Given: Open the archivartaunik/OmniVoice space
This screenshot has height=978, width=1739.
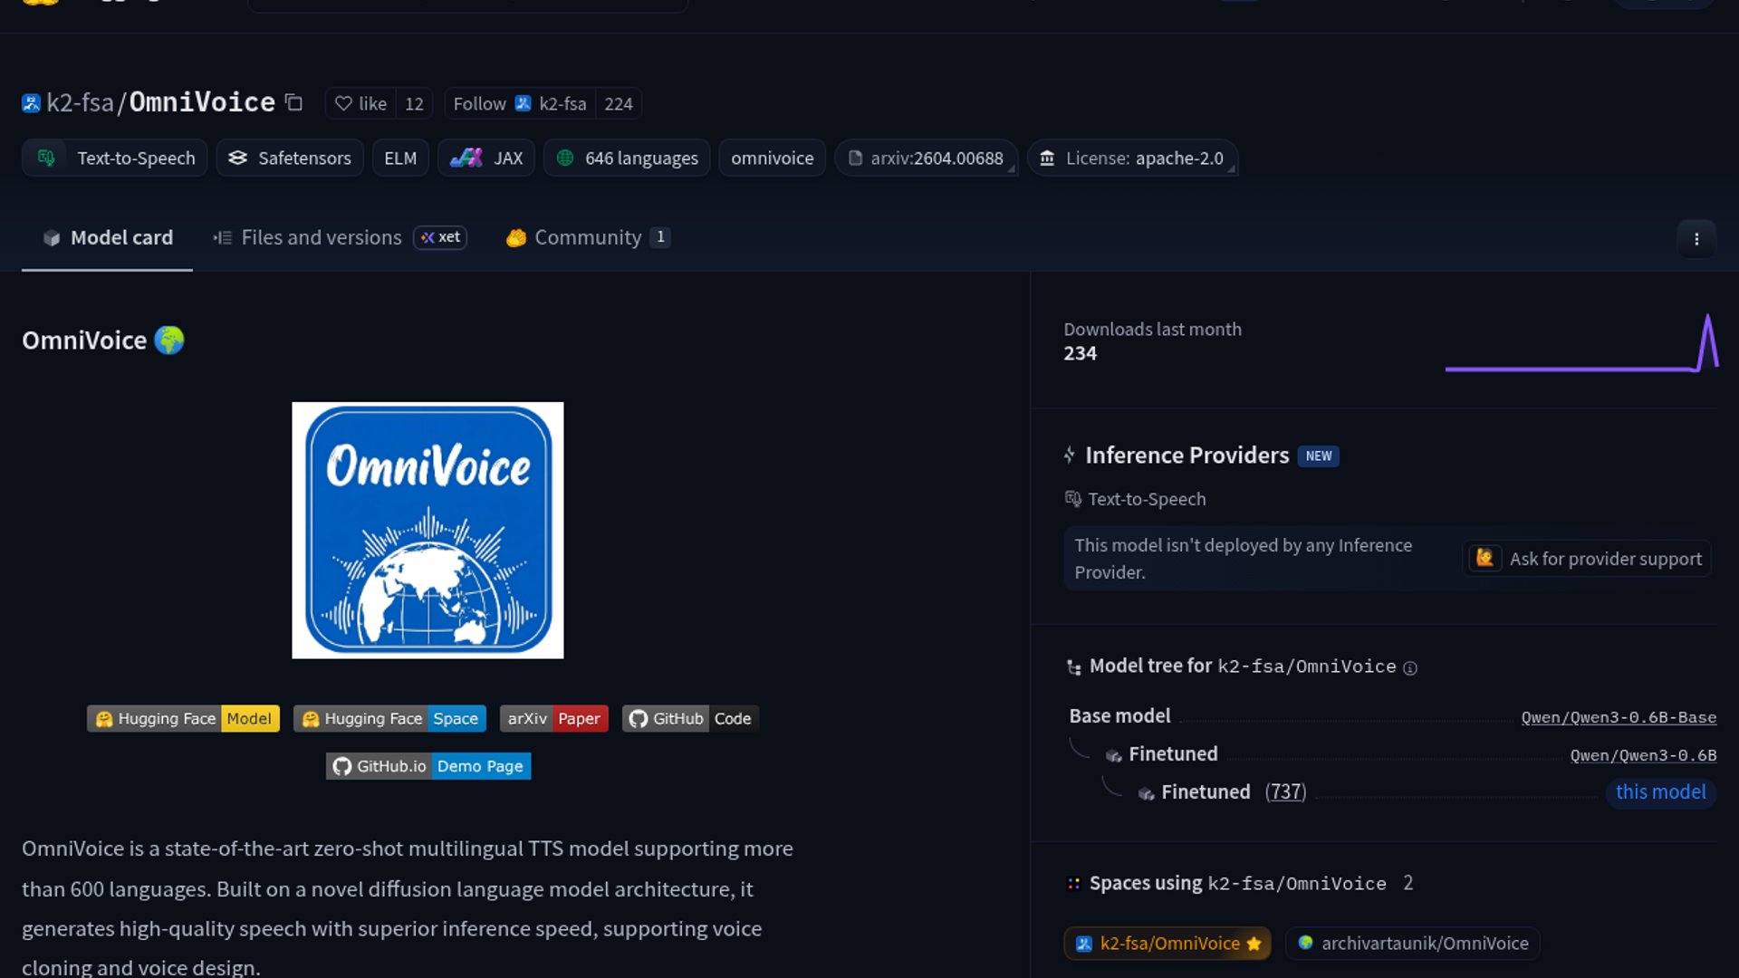Looking at the screenshot, I should click(x=1412, y=944).
